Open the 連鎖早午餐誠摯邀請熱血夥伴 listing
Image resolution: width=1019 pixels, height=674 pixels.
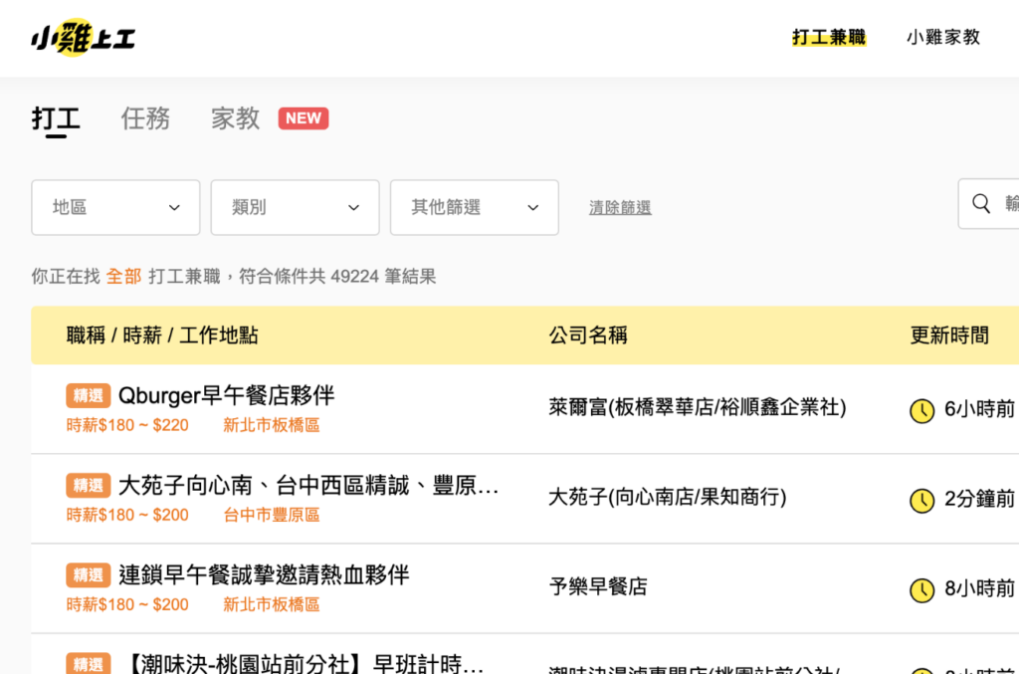click(x=264, y=574)
